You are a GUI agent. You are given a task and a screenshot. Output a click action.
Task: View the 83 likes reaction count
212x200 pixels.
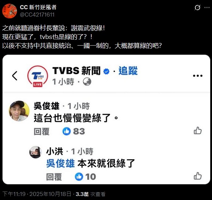pyautogui.click(x=74, y=131)
